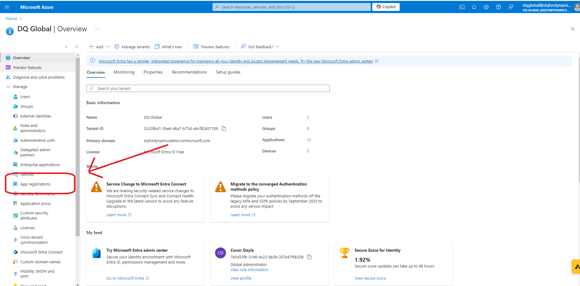Click View secure score link
Image resolution: width=580 pixels, height=286 pixels.
click(370, 278)
